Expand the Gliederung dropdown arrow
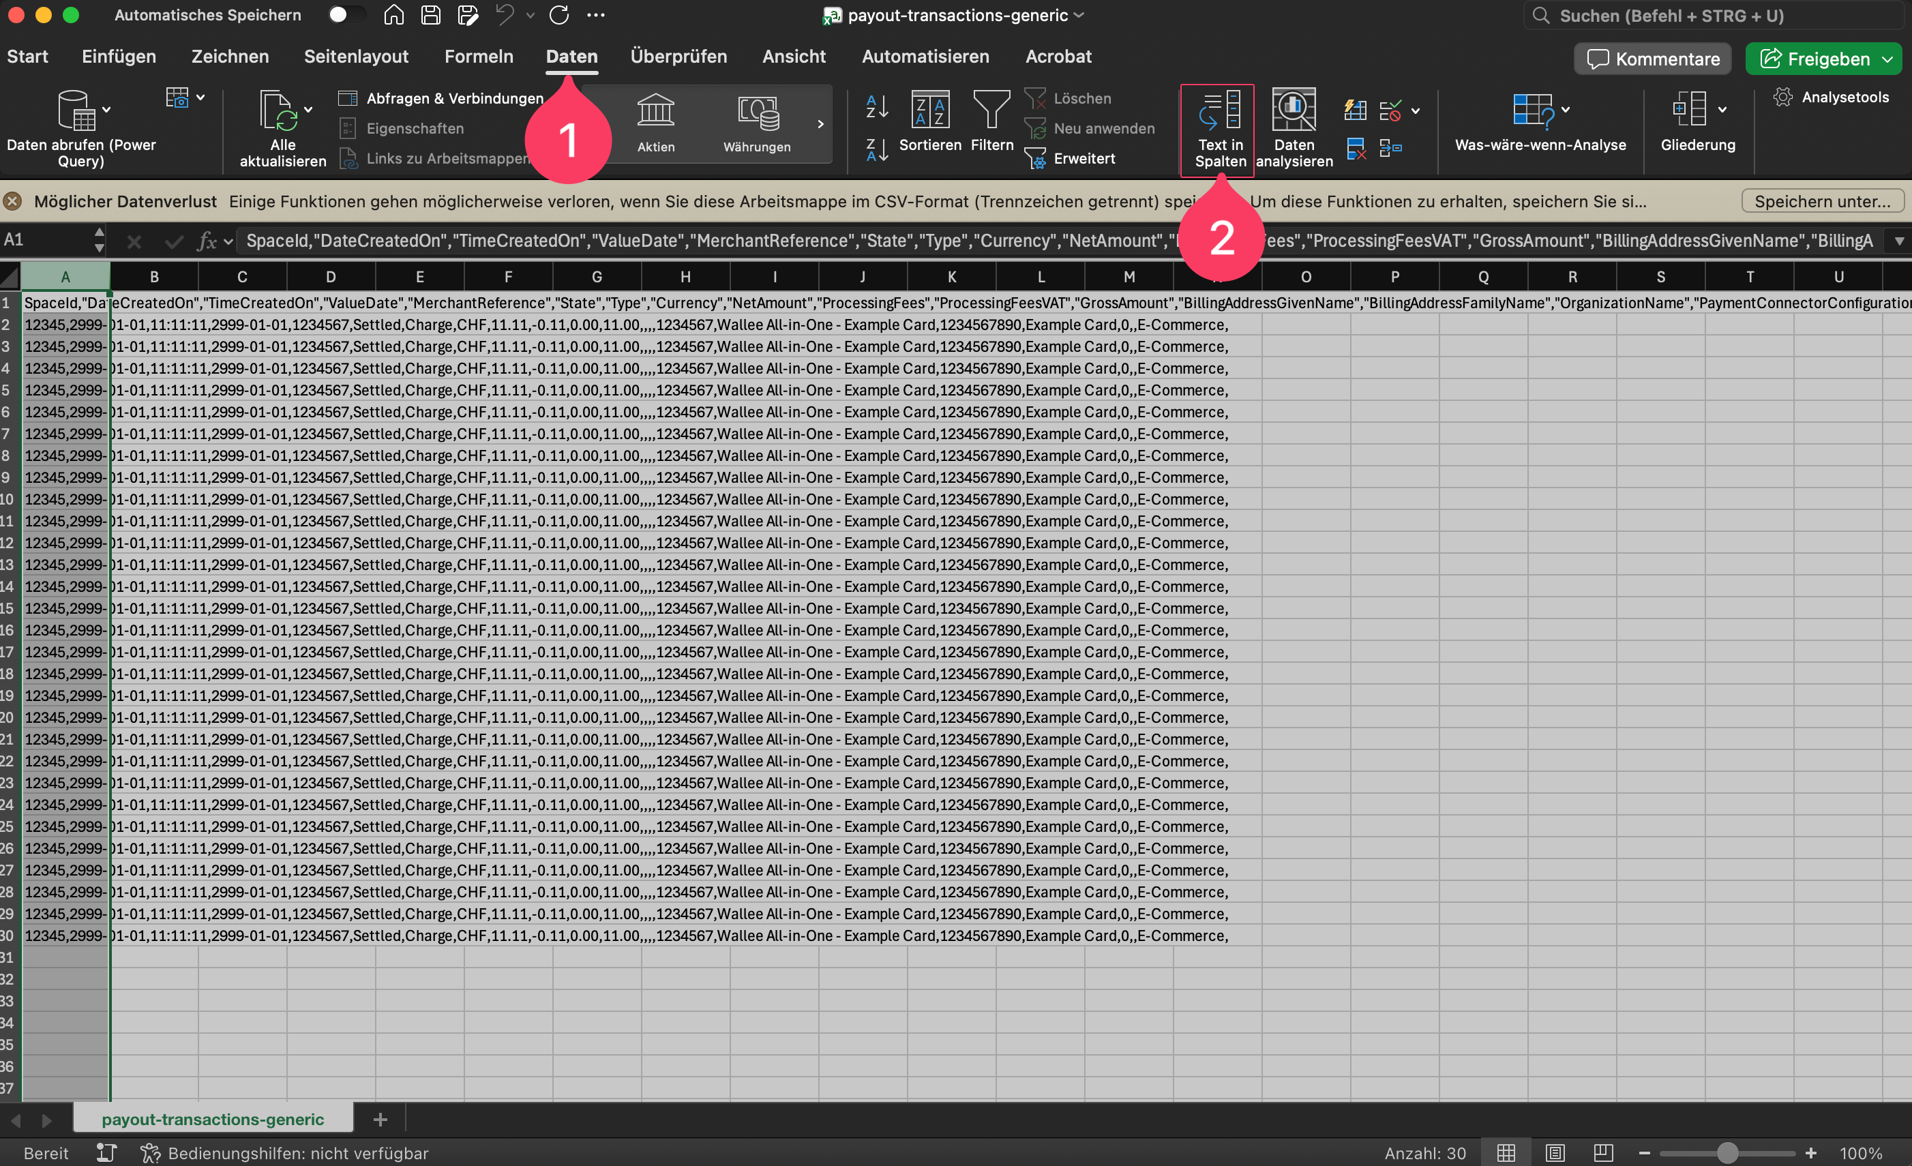Screen dimensions: 1912x1166 point(1722,109)
